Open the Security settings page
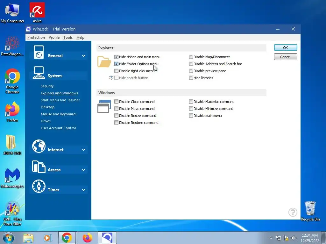The height and width of the screenshot is (244, 326). (47, 86)
